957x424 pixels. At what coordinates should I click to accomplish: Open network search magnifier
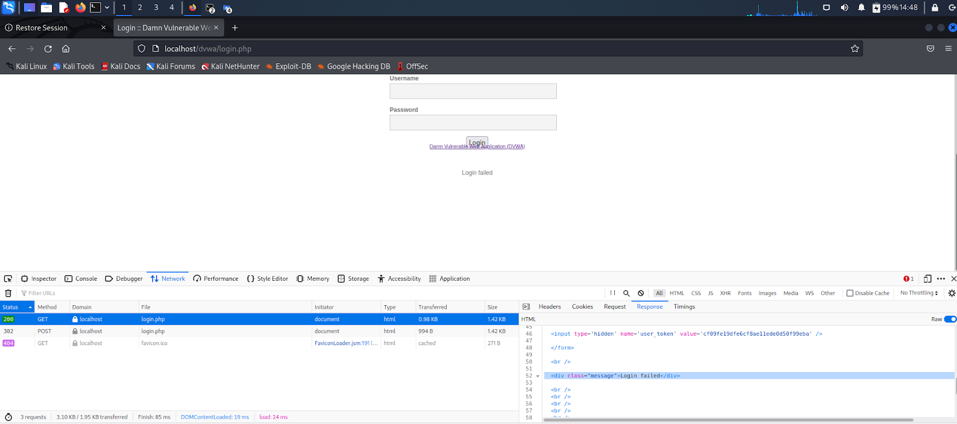(x=626, y=293)
